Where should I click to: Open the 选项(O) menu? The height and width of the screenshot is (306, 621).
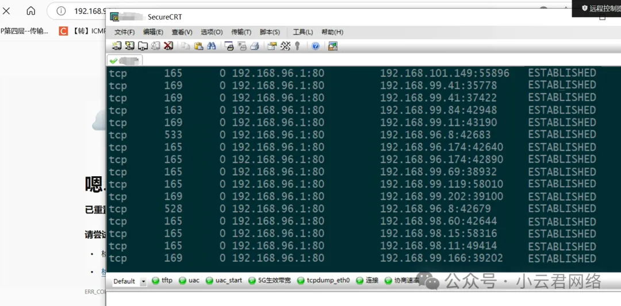211,32
